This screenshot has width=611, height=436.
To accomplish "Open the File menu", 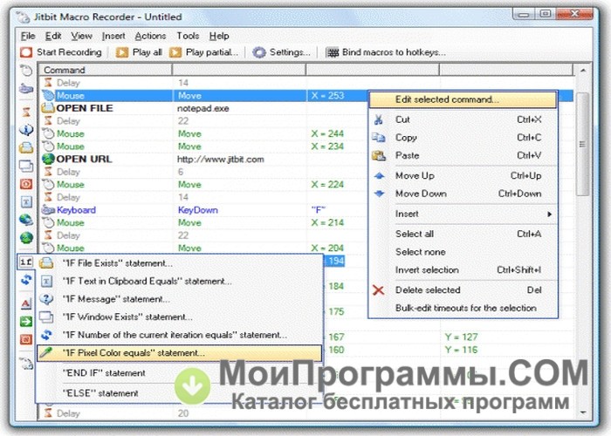I will coord(28,36).
